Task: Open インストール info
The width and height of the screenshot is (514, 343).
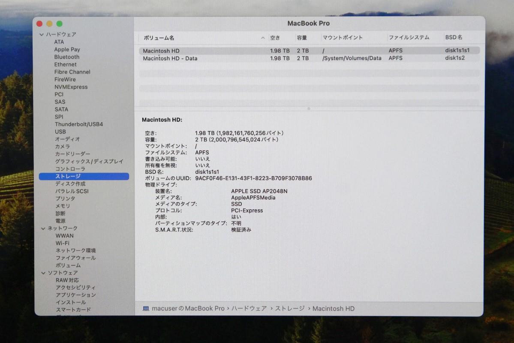Action: (71, 302)
